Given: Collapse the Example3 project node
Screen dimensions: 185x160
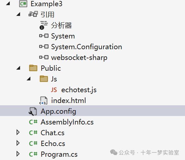Looking at the screenshot, I should (x=8, y=4).
